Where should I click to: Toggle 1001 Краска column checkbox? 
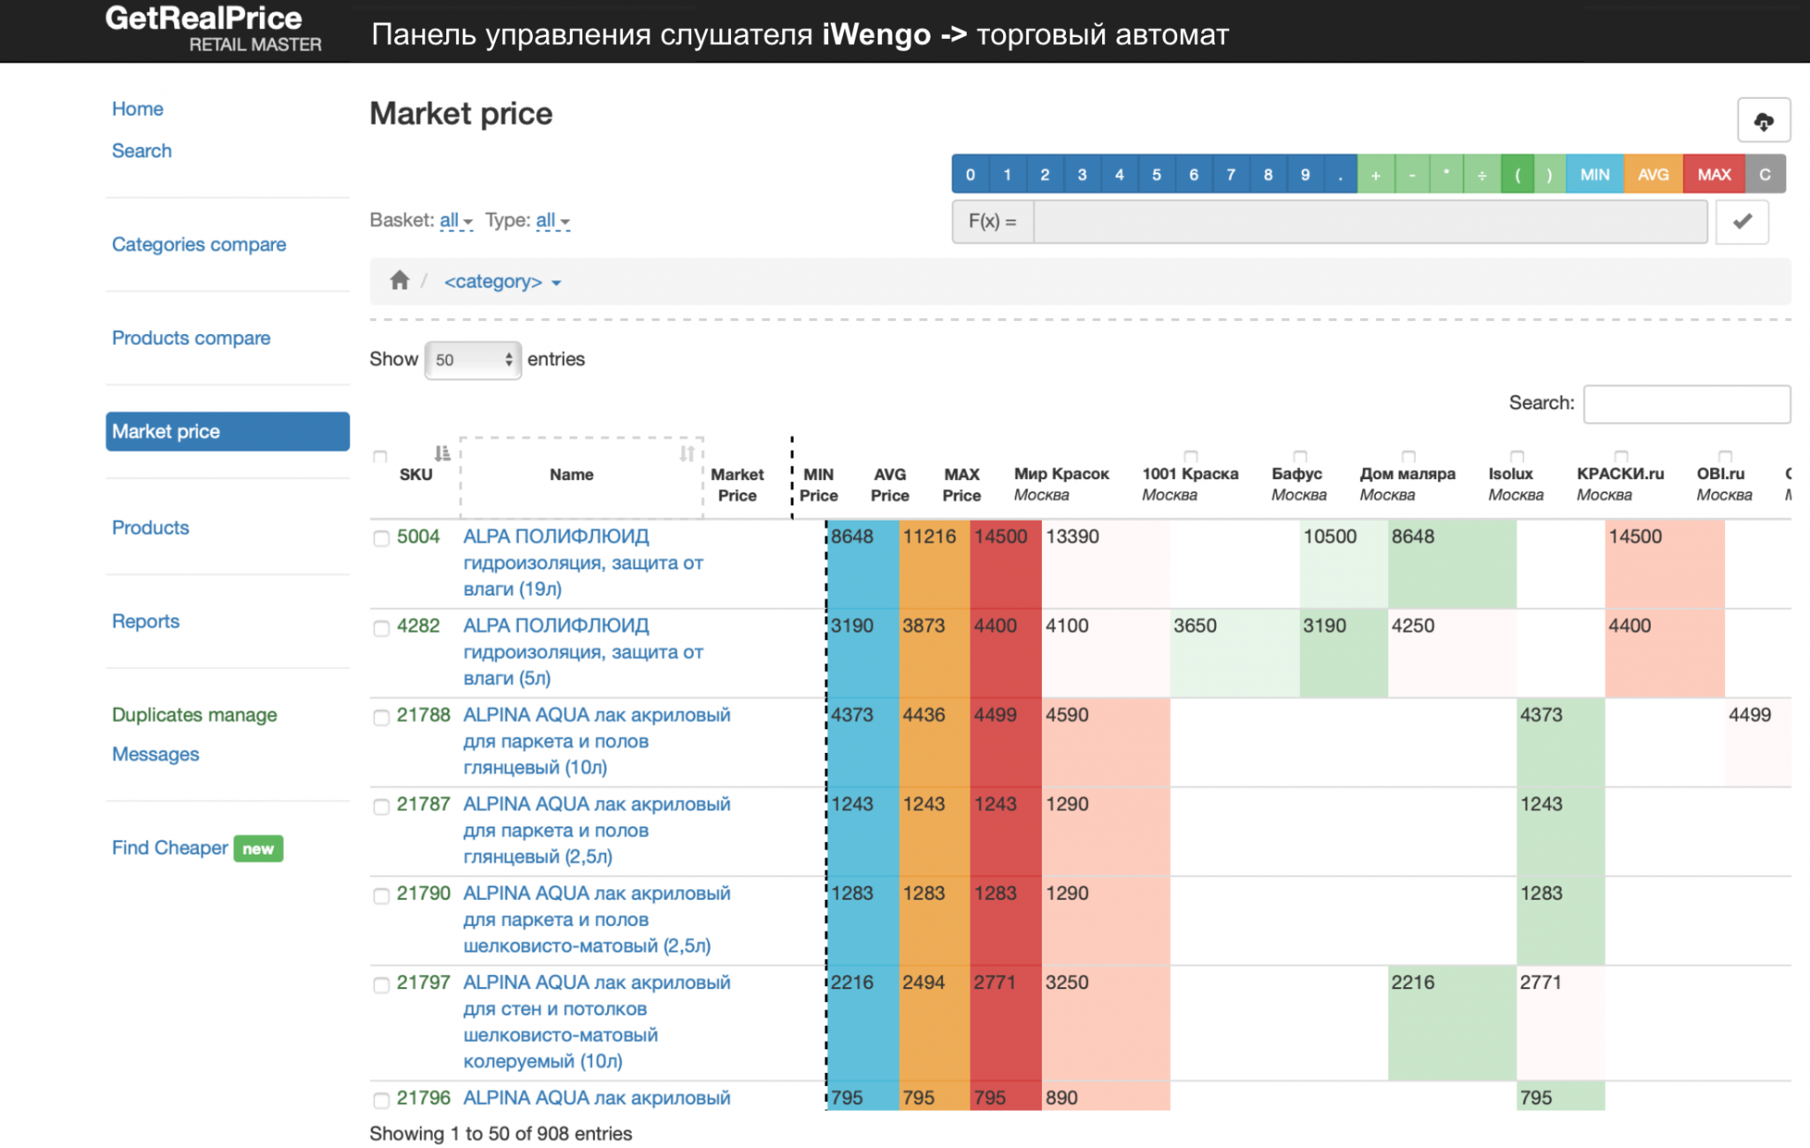pyautogui.click(x=1190, y=457)
